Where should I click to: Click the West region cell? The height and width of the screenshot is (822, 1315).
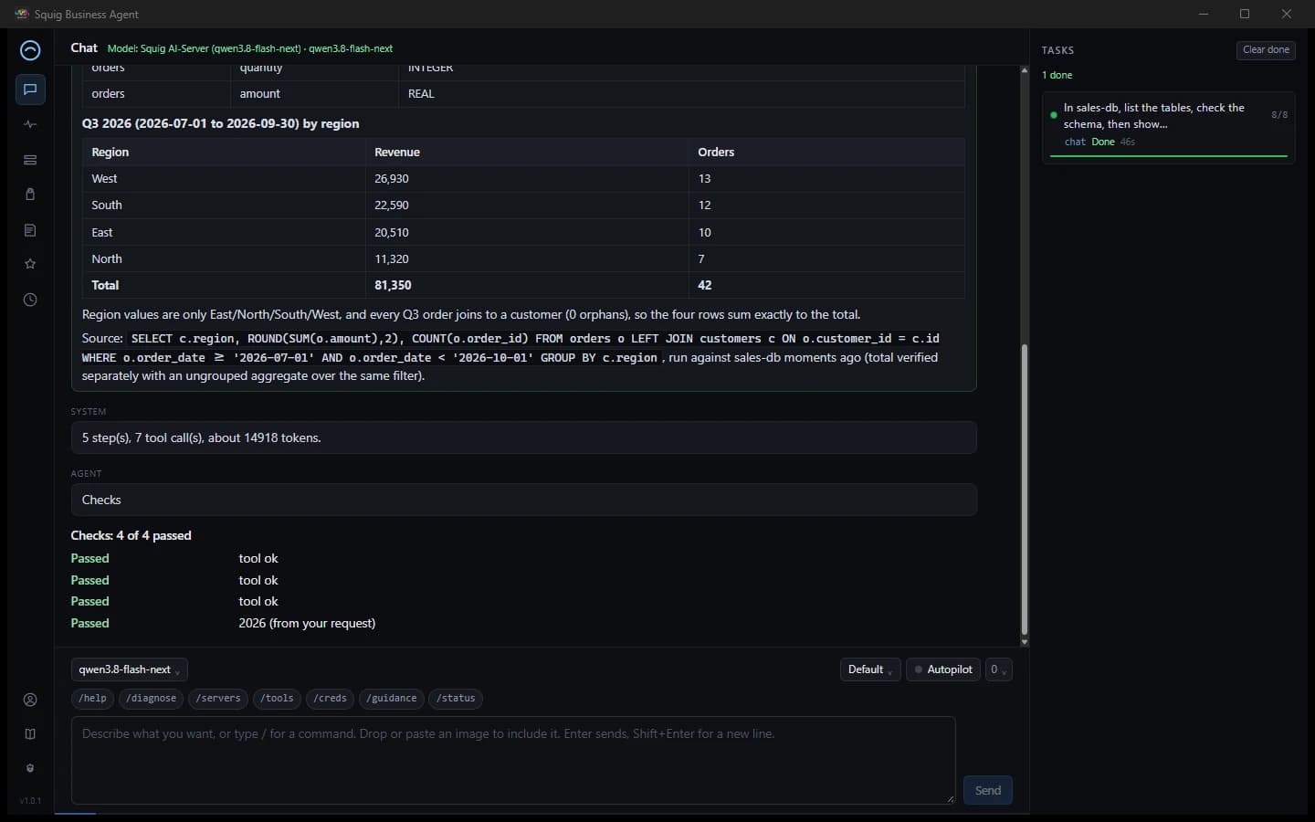click(224, 179)
